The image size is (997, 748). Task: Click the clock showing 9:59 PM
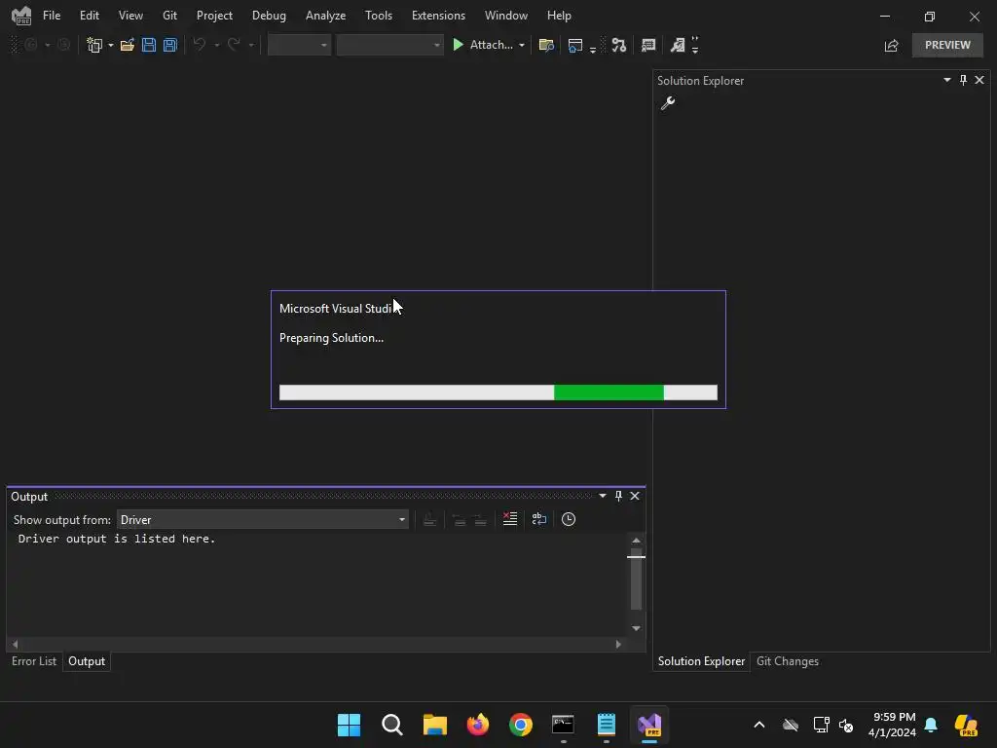pos(894,725)
